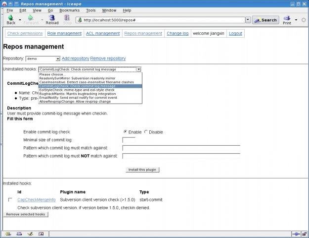Click the Iceape window menu icon

4,4
